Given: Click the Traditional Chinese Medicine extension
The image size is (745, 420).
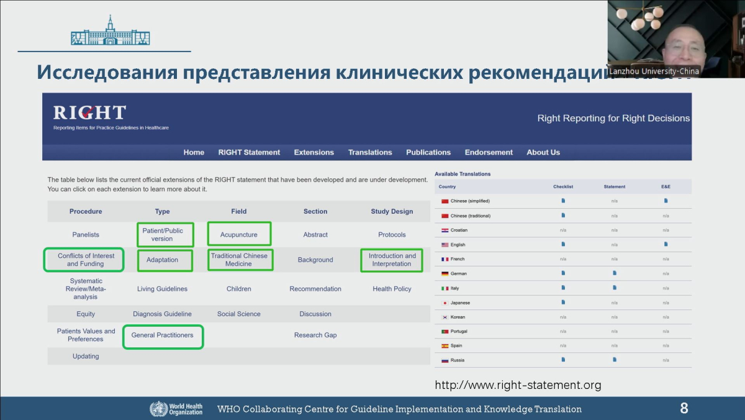Looking at the screenshot, I should [239, 260].
